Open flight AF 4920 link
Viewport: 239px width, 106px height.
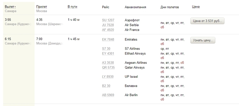pos(108,30)
